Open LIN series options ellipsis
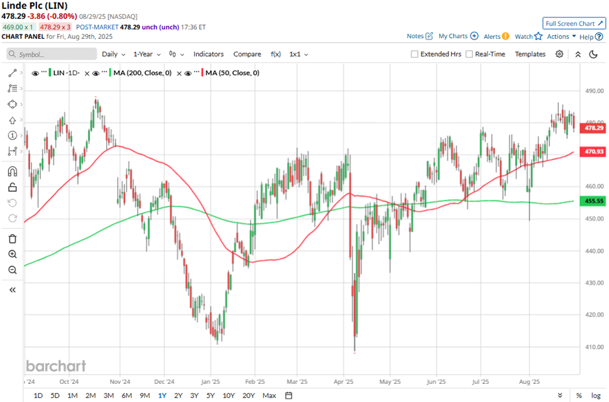This screenshot has height=402, width=609. coord(43,72)
